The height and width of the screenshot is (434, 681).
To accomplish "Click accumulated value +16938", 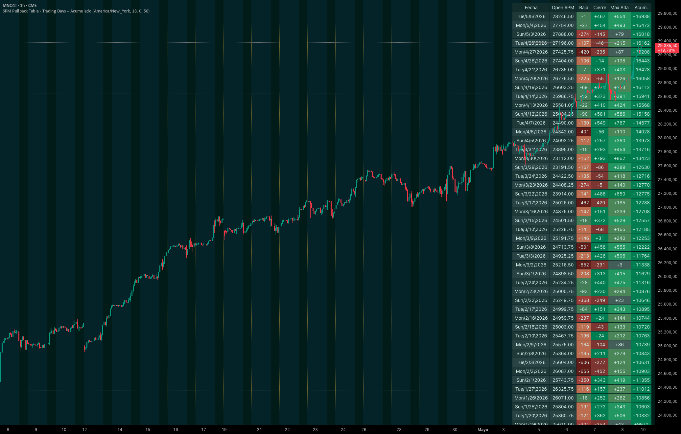I will (641, 16).
